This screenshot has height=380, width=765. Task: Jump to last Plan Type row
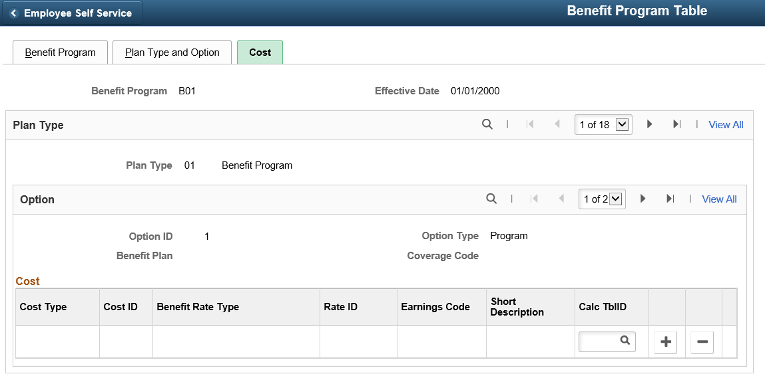tap(676, 124)
